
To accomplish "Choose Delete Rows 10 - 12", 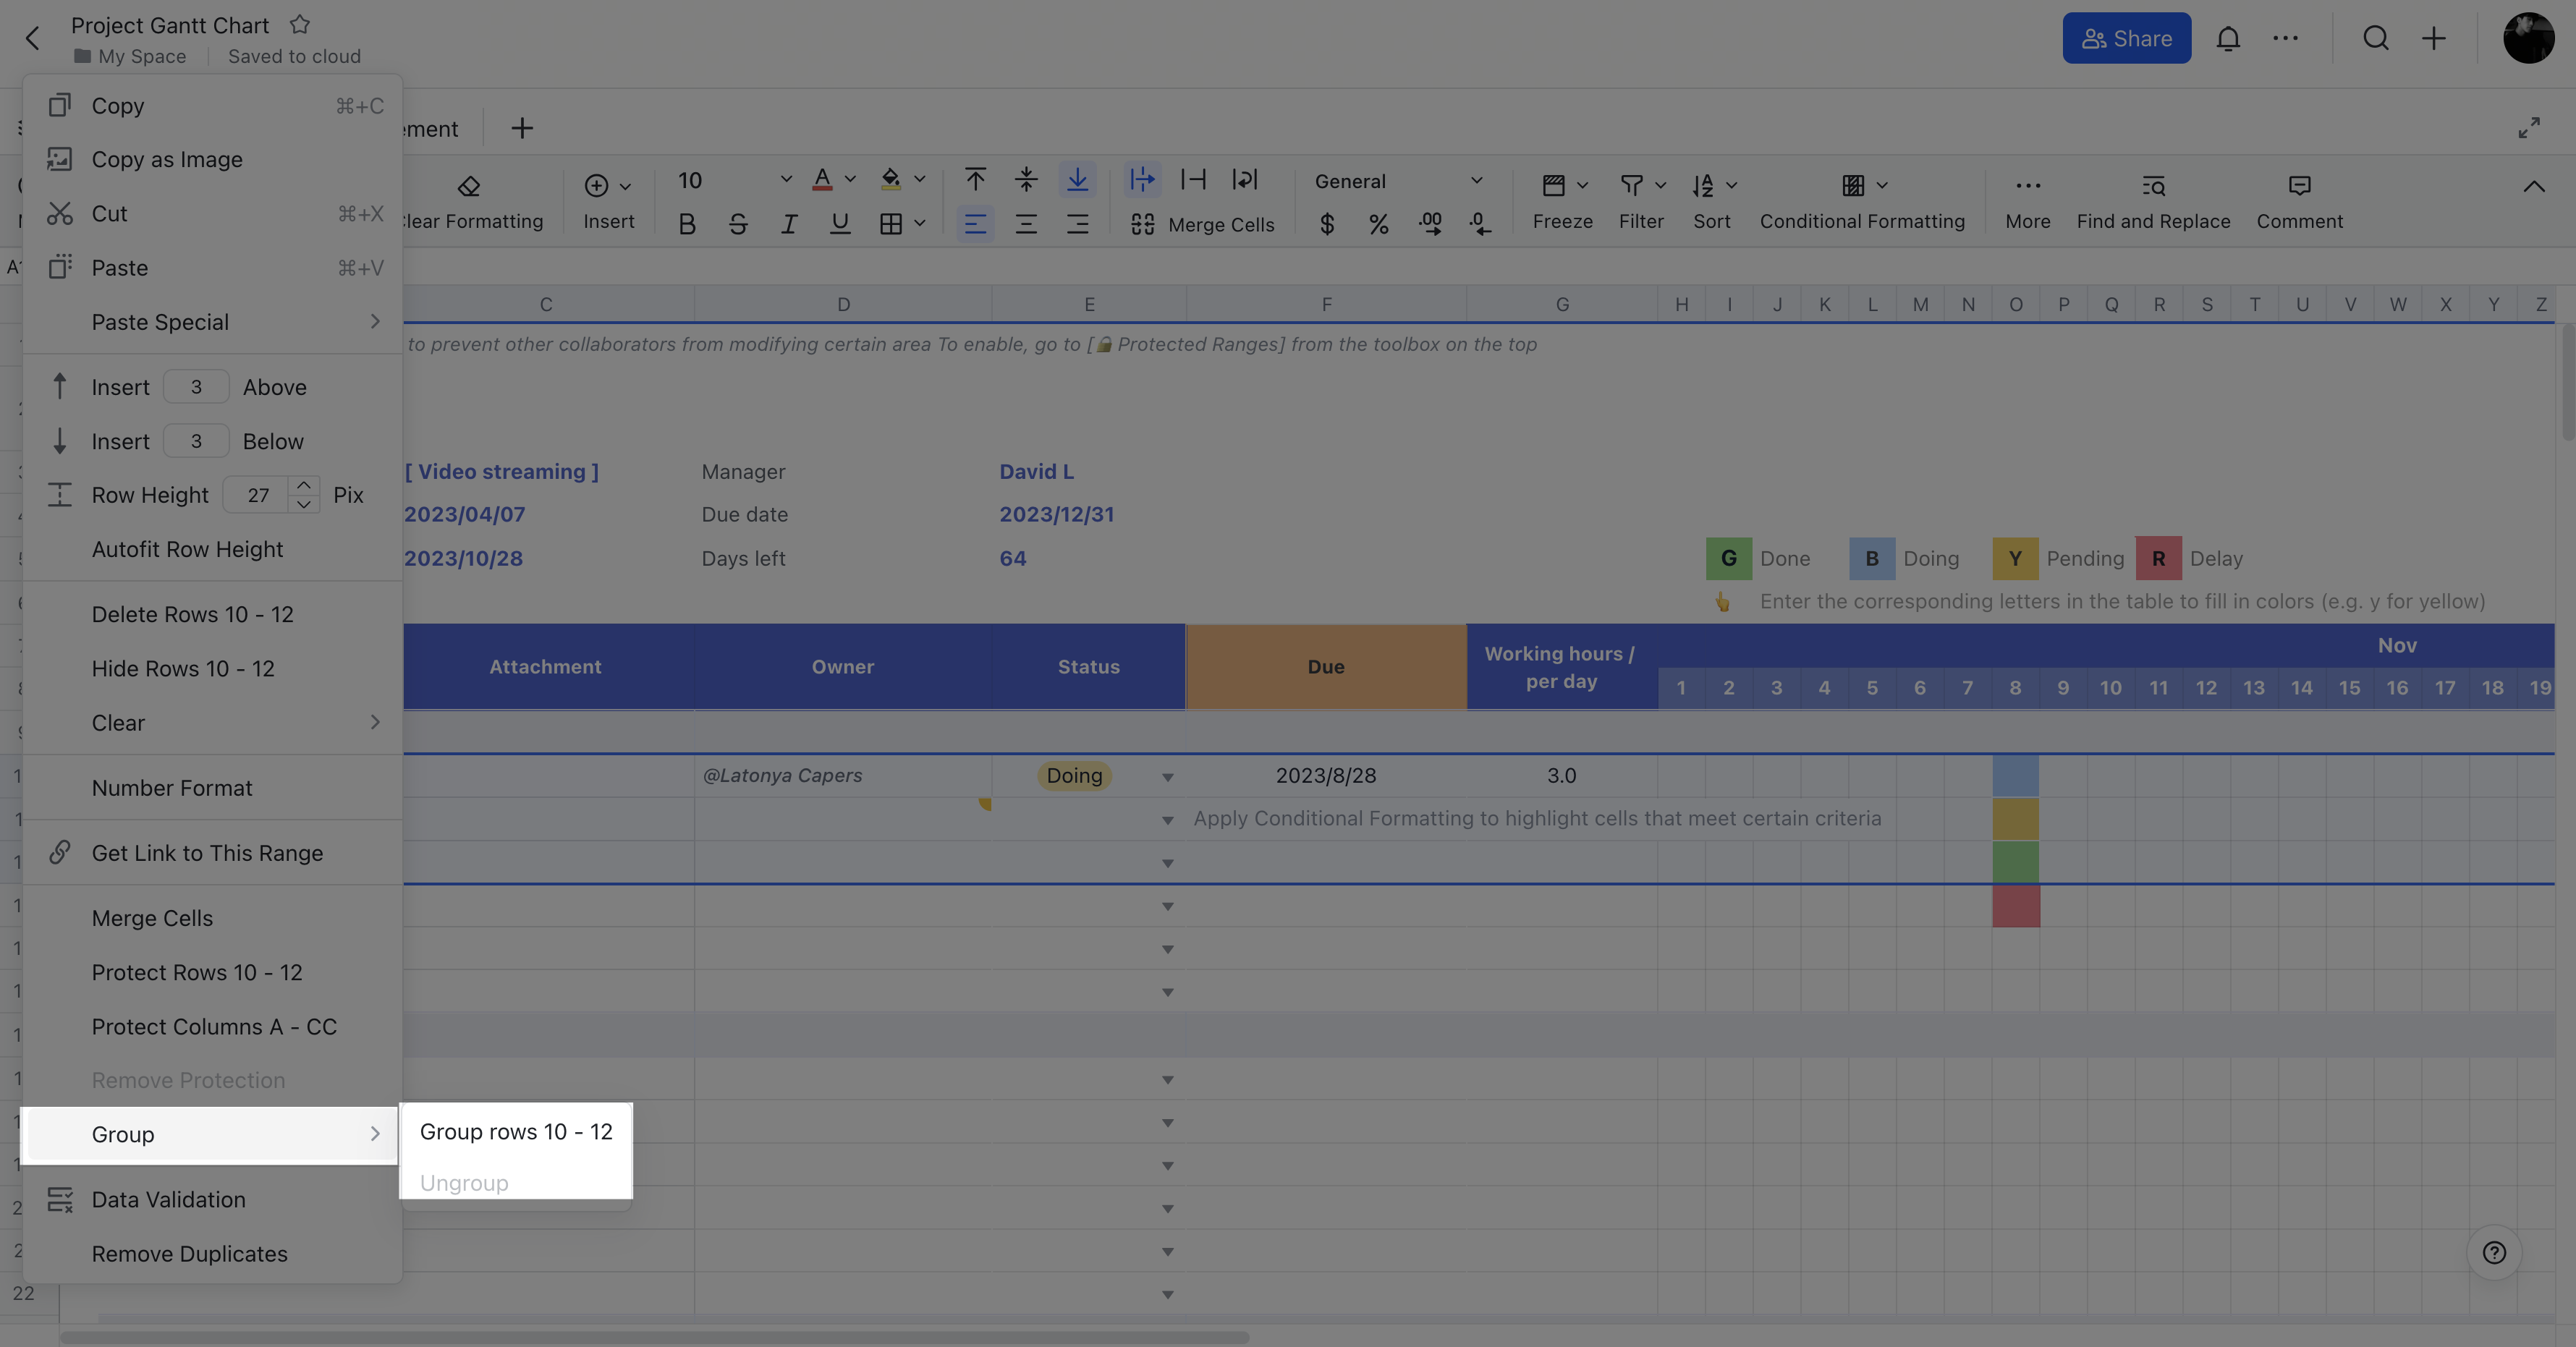I will click(193, 614).
